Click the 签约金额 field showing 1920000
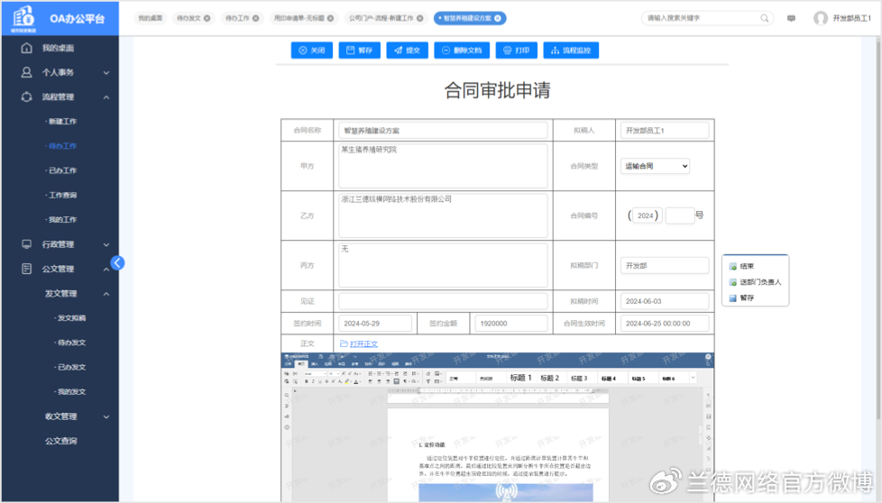This screenshot has width=882, height=503. pos(510,323)
